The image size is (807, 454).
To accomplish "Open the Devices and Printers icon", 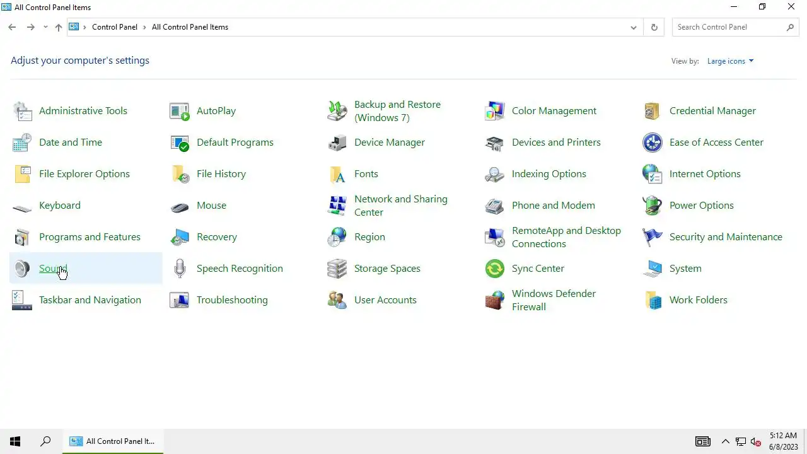I will [x=495, y=143].
